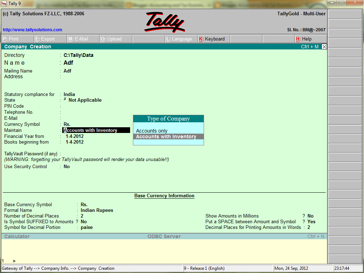Click the ODBC Server label
This screenshot has width=364, height=273.
tap(164, 236)
